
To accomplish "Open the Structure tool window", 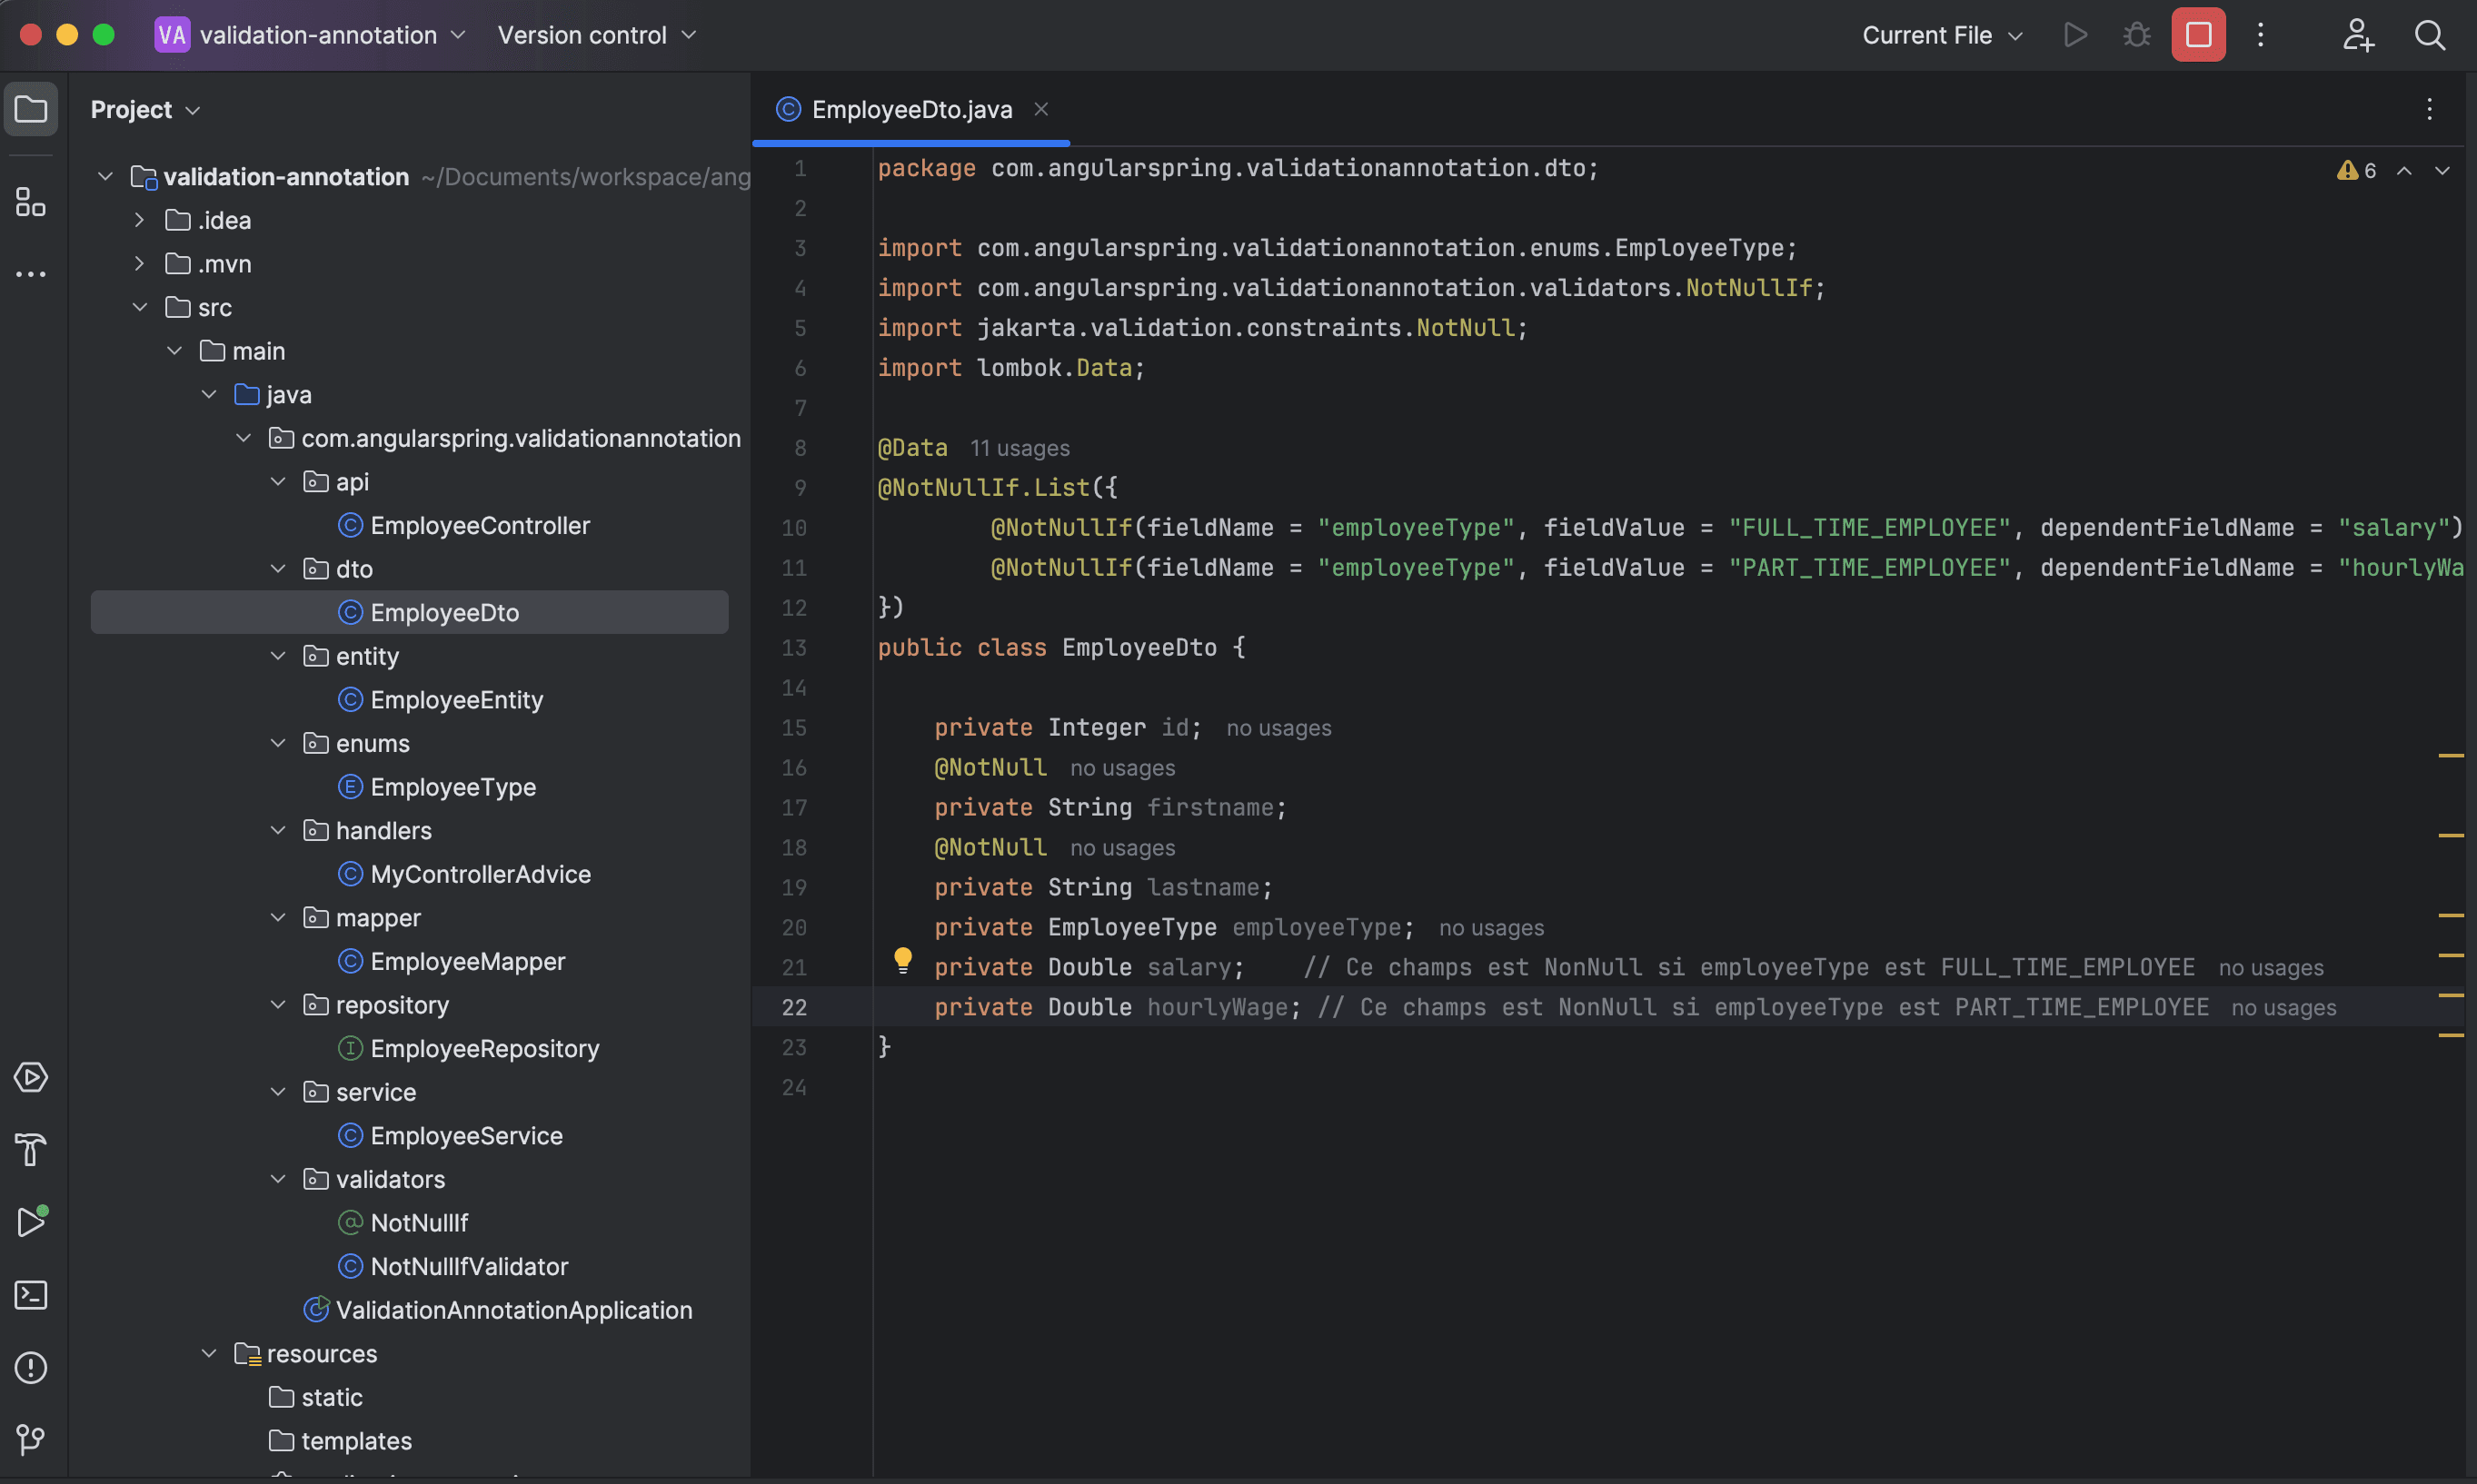I will [x=29, y=202].
